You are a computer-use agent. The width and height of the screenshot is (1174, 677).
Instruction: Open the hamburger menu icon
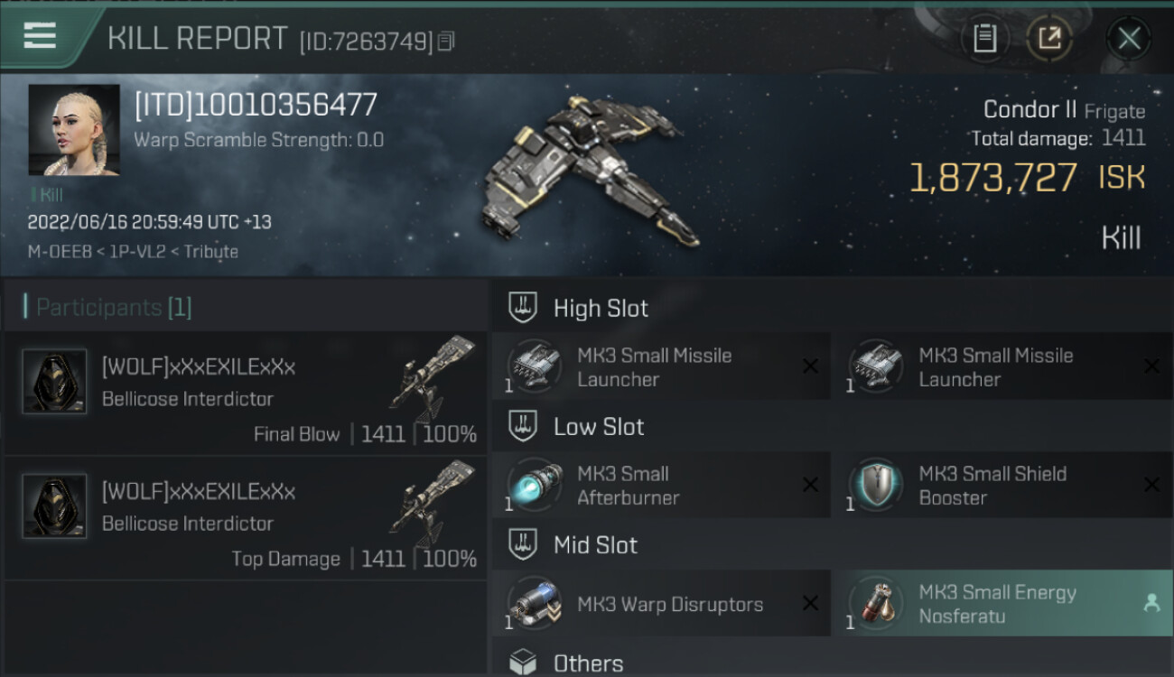(x=40, y=36)
